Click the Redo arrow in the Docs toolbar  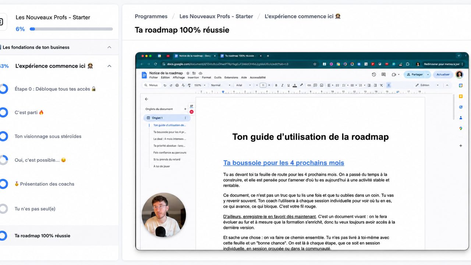click(171, 85)
